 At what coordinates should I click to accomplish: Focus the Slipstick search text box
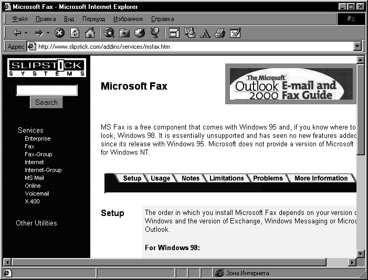pyautogui.click(x=47, y=90)
